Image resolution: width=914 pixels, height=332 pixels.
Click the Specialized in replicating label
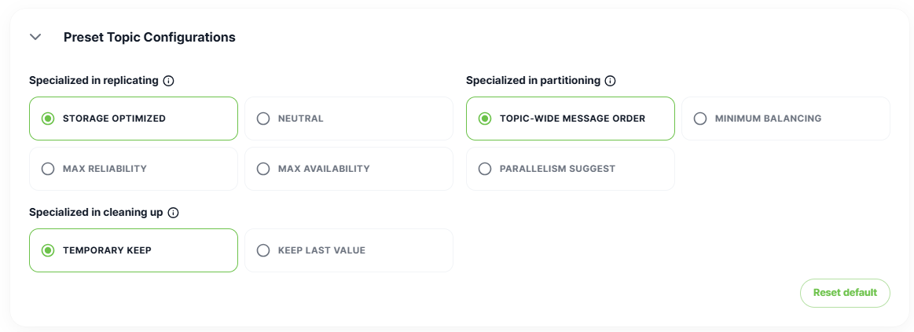click(94, 80)
